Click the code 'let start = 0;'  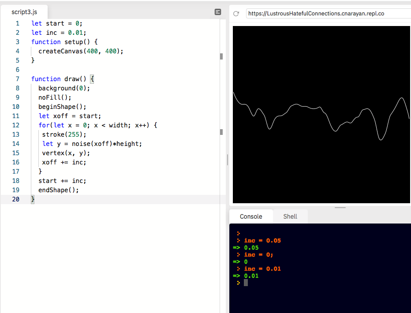click(57, 23)
